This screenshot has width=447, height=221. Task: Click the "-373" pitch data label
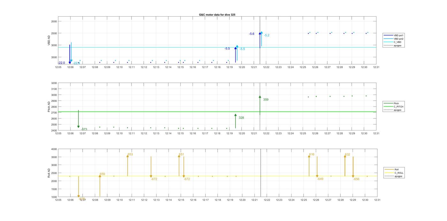pyautogui.click(x=84, y=129)
